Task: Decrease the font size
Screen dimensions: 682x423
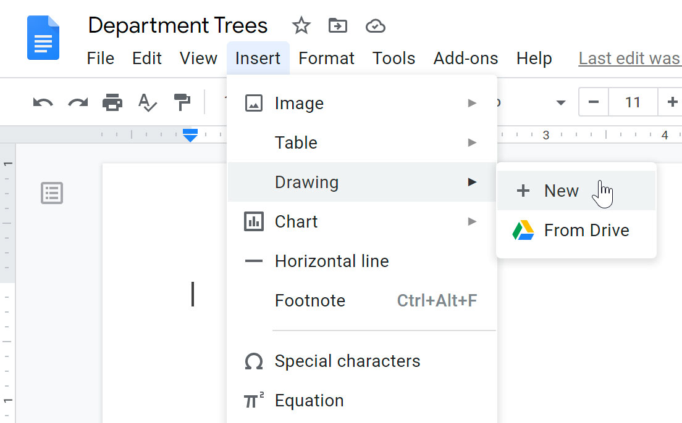Action: 594,102
